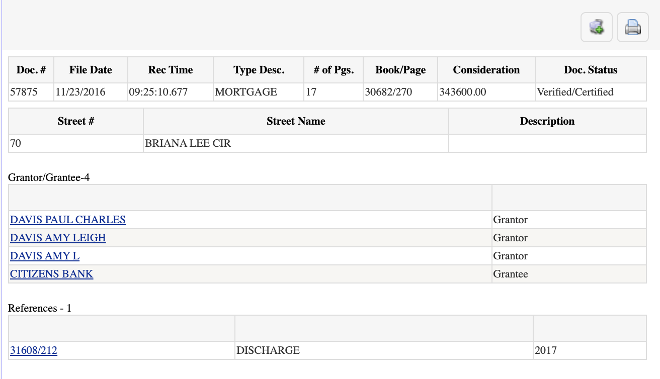
Task: Open the DAVIS AMY LEIGH link
Action: 58,238
